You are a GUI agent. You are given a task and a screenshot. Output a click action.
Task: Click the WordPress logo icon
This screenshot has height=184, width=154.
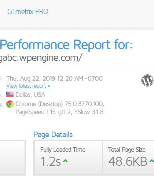(x=147, y=81)
